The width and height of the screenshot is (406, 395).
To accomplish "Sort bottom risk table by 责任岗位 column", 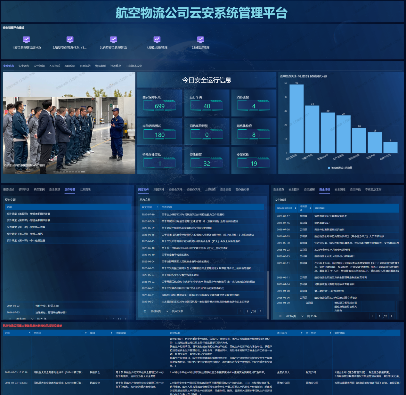I will [x=302, y=333].
